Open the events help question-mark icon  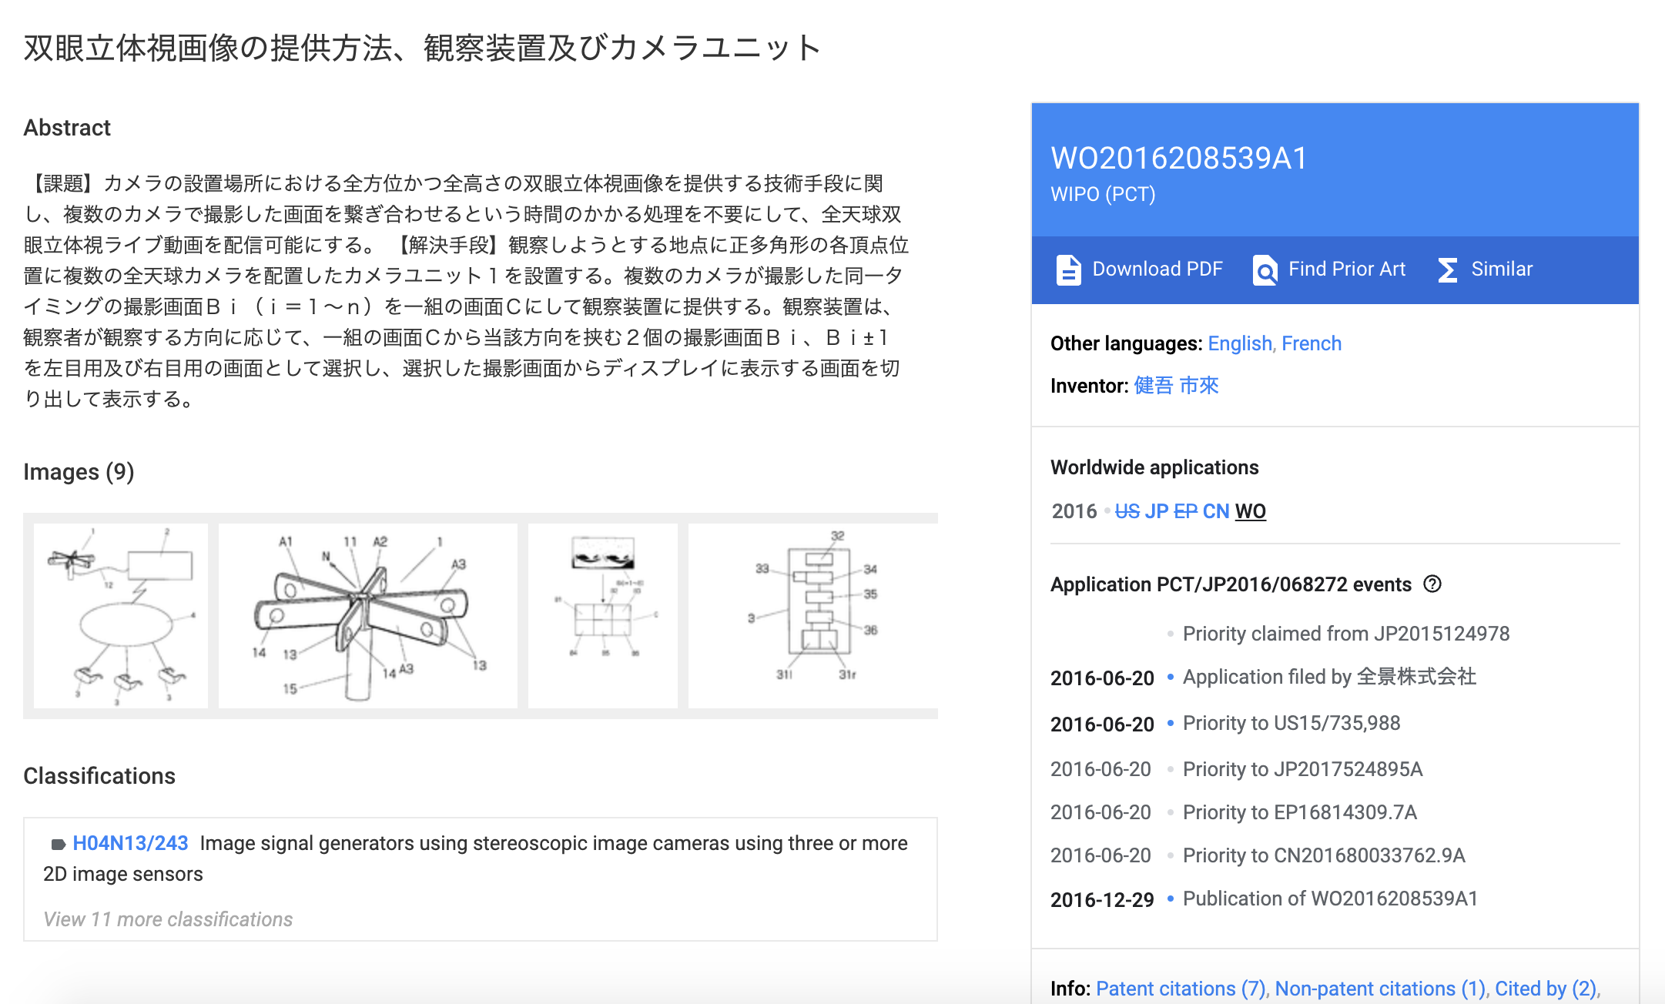1432,584
